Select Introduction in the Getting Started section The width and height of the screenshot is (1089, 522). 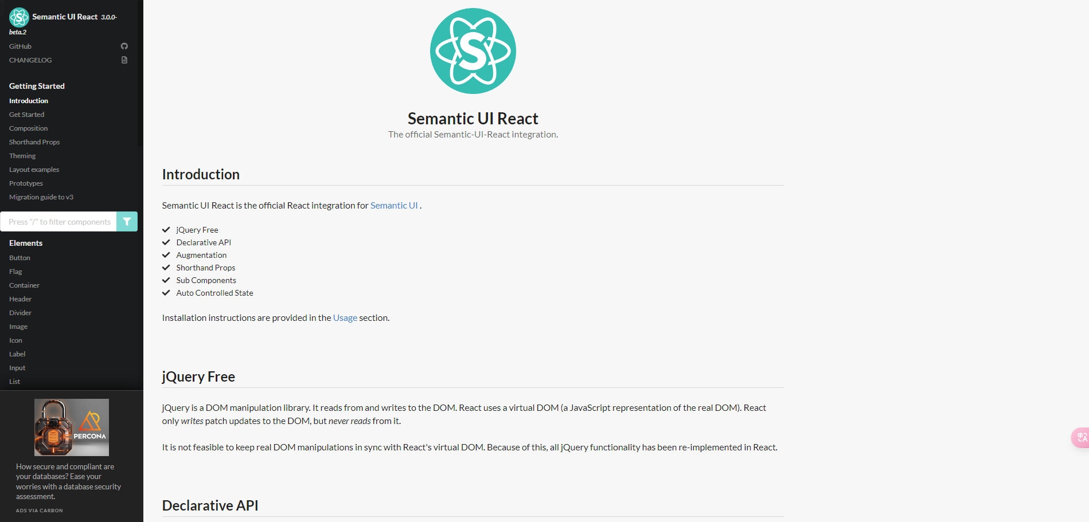point(28,100)
